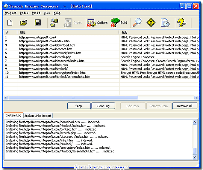Image resolution: width=203 pixels, height=170 pixels.
Task: Click the Remove Item button
Action: (159, 106)
